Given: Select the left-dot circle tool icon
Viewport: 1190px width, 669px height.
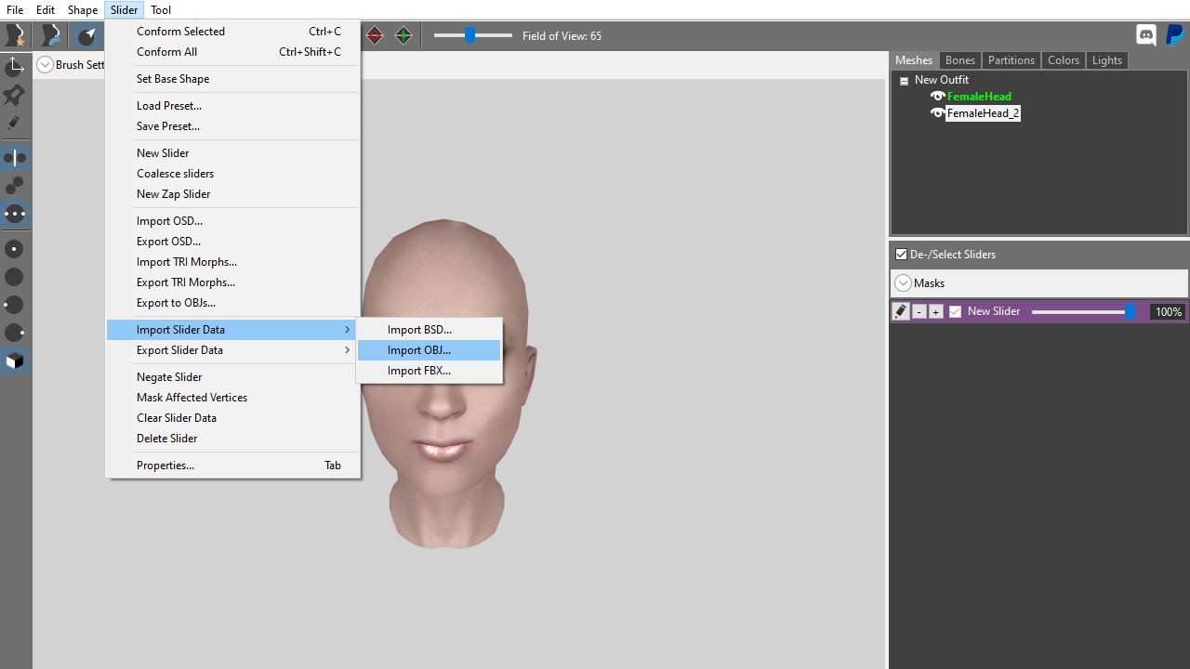Looking at the screenshot, I should click(15, 305).
